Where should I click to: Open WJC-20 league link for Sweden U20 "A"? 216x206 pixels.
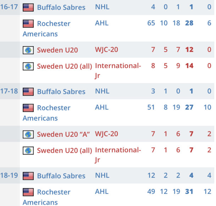coord(106,134)
